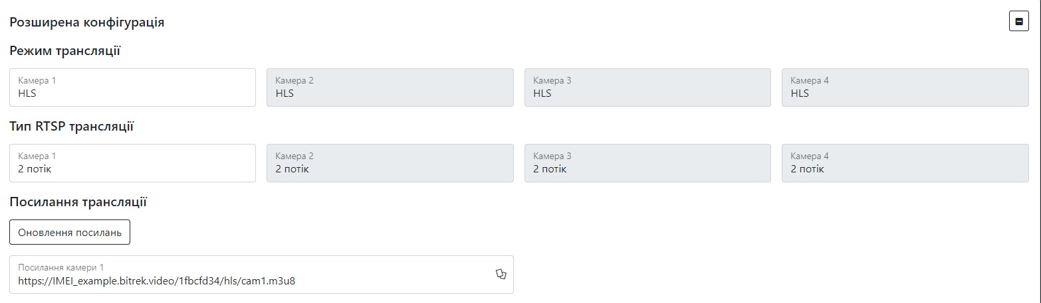Open Камера 2 Тип RTSP трансляції dropdown
1041x303 pixels.
pyautogui.click(x=390, y=163)
